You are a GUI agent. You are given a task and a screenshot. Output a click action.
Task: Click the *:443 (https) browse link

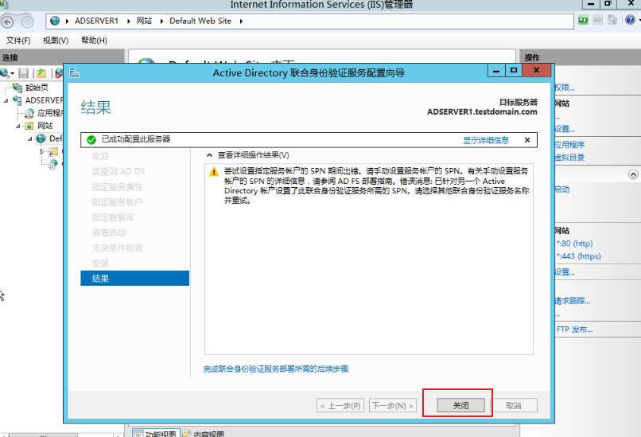click(x=578, y=256)
